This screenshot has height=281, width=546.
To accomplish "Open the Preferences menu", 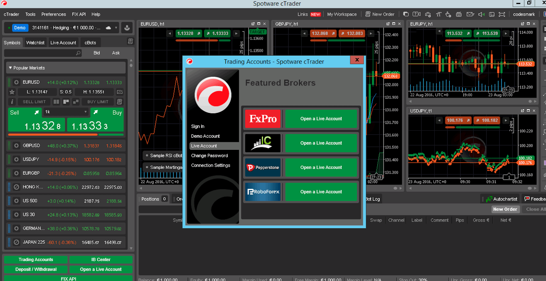I will click(x=54, y=14).
